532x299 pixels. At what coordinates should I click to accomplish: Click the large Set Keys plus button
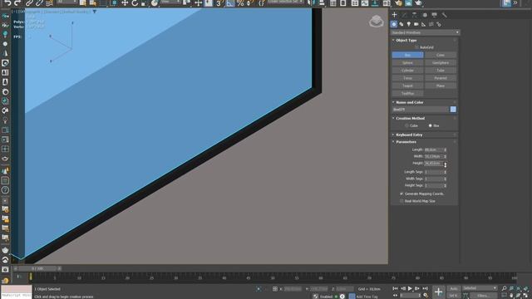click(x=438, y=292)
